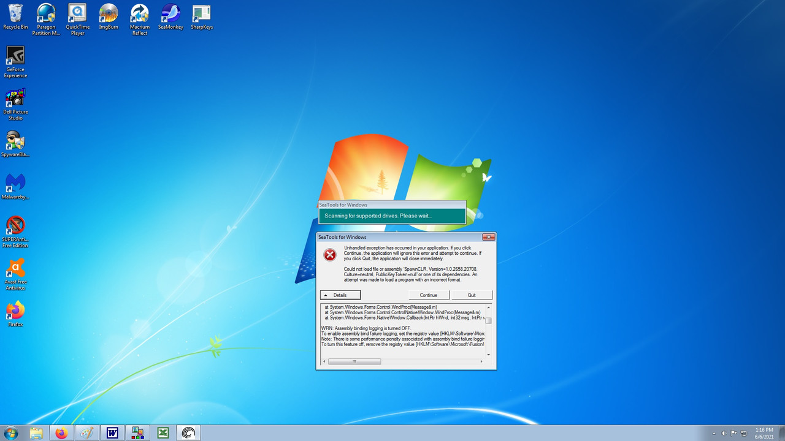Show hidden tray icons arrow

pyautogui.click(x=714, y=433)
